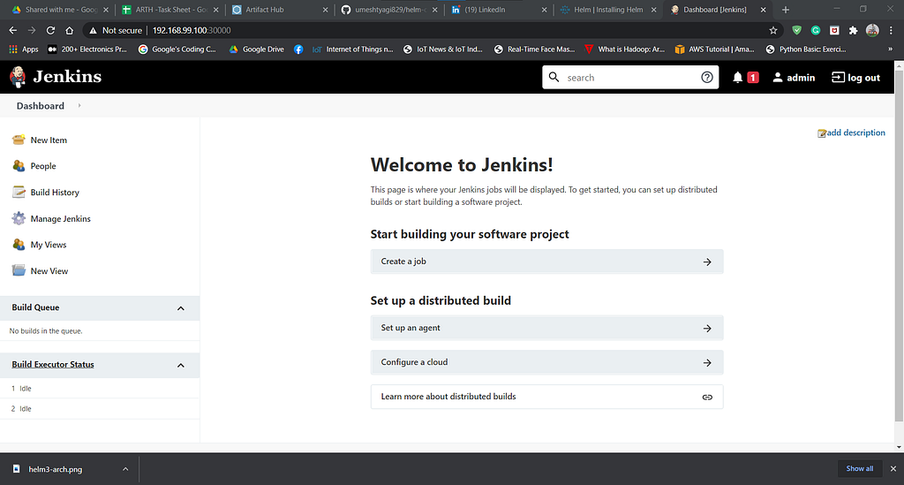Click the red notification count badge
Viewport: 904px width, 485px height.
(x=753, y=77)
